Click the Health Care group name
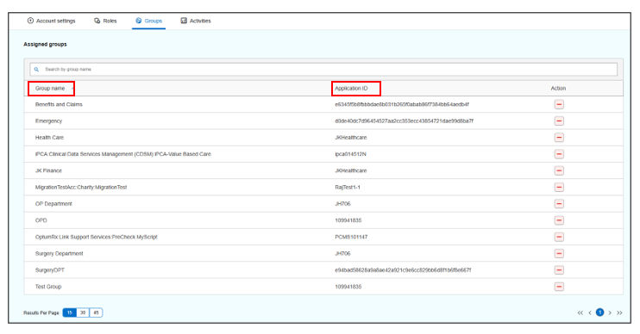This screenshot has height=334, width=640. (x=49, y=138)
